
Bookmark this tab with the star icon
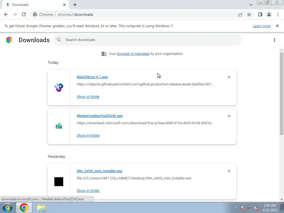click(249, 14)
